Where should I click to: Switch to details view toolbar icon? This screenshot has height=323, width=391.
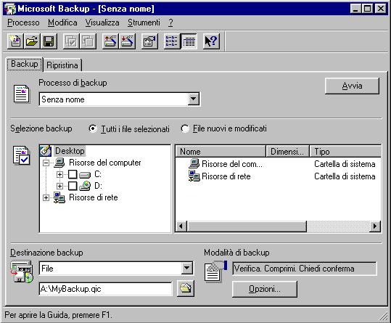coord(189,41)
